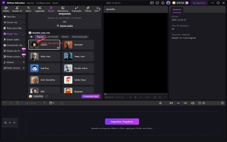Open the feedback message icon
The height and width of the screenshot is (142, 227).
coord(157,3)
